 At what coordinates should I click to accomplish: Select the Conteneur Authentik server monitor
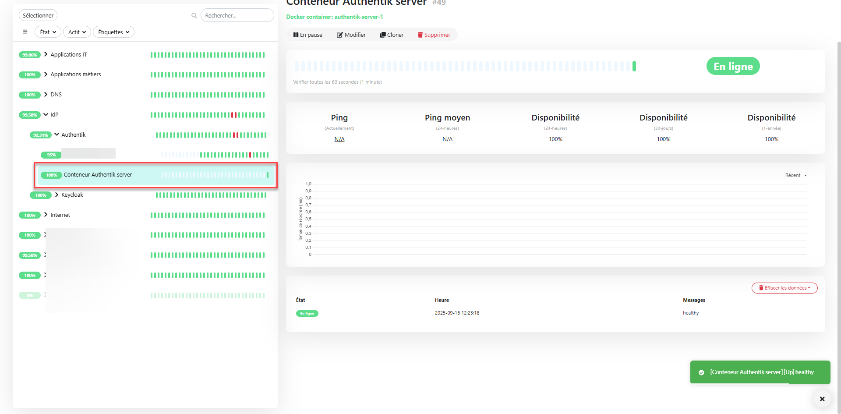98,175
